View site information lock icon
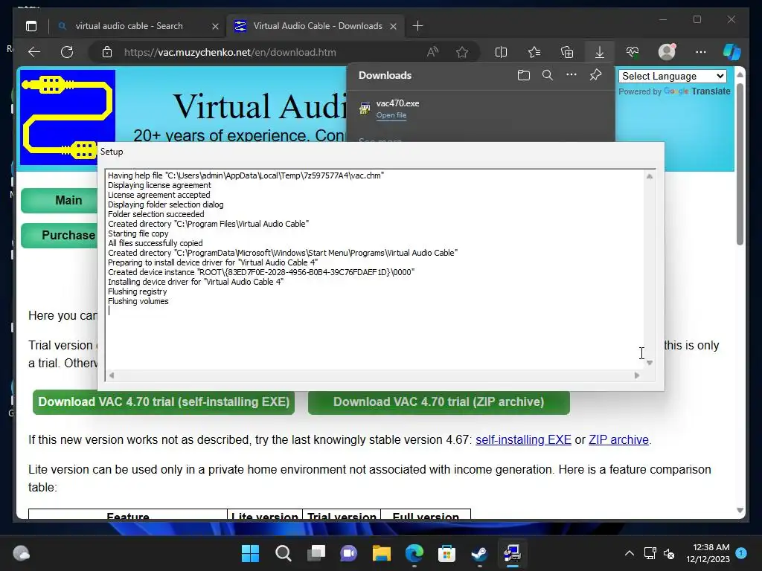 click(107, 53)
